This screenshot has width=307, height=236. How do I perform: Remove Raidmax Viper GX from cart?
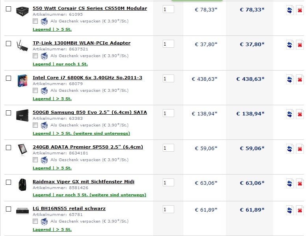pos(300,184)
